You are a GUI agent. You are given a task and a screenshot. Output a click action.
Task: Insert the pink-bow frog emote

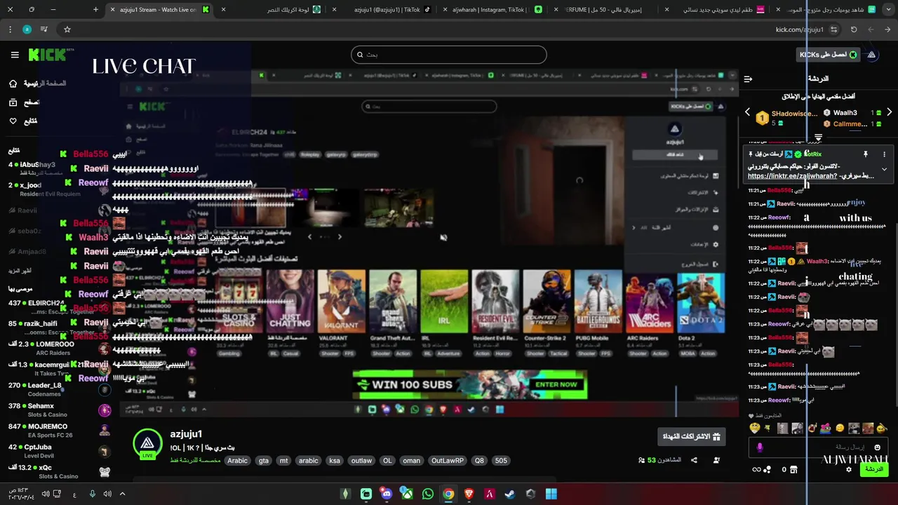tap(826, 428)
